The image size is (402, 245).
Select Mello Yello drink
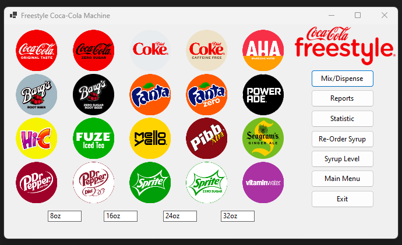pyautogui.click(x=150, y=139)
